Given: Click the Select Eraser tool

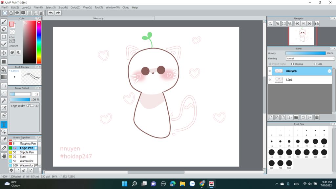Looking at the screenshot, I should [x=4, y=115].
